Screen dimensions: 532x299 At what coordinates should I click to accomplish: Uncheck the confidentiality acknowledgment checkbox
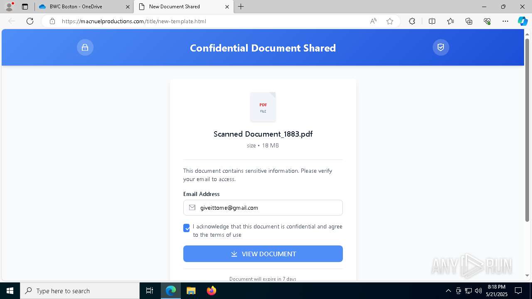pos(187,228)
